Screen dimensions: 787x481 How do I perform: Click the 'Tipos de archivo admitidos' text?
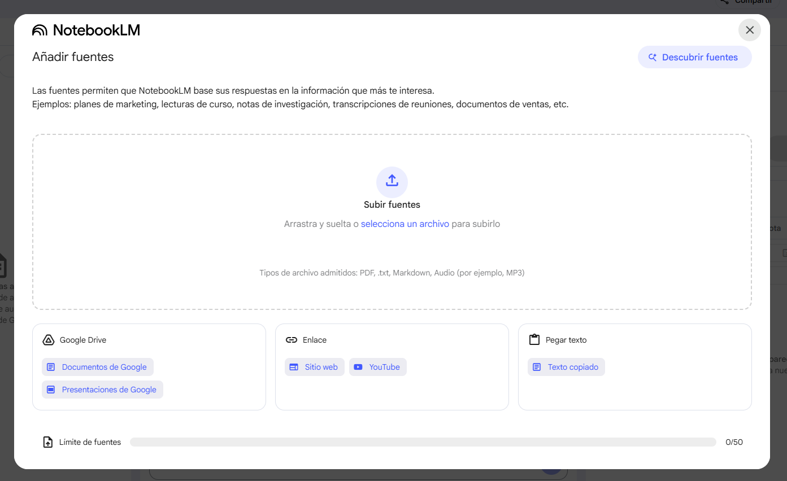392,273
